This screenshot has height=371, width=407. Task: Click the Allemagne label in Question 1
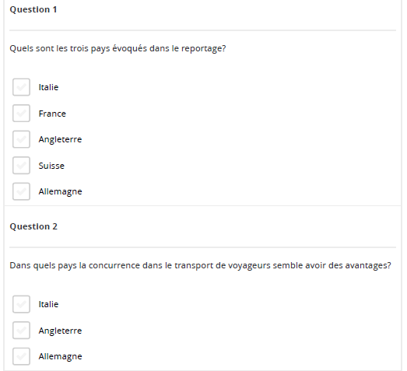pos(60,192)
